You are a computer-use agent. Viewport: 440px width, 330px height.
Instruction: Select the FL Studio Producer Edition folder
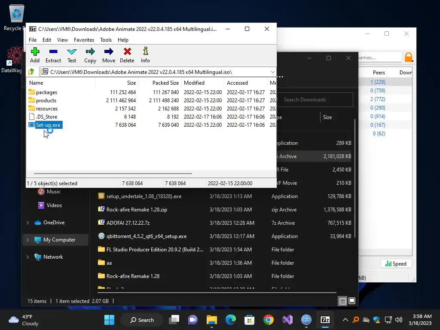pyautogui.click(x=155, y=250)
